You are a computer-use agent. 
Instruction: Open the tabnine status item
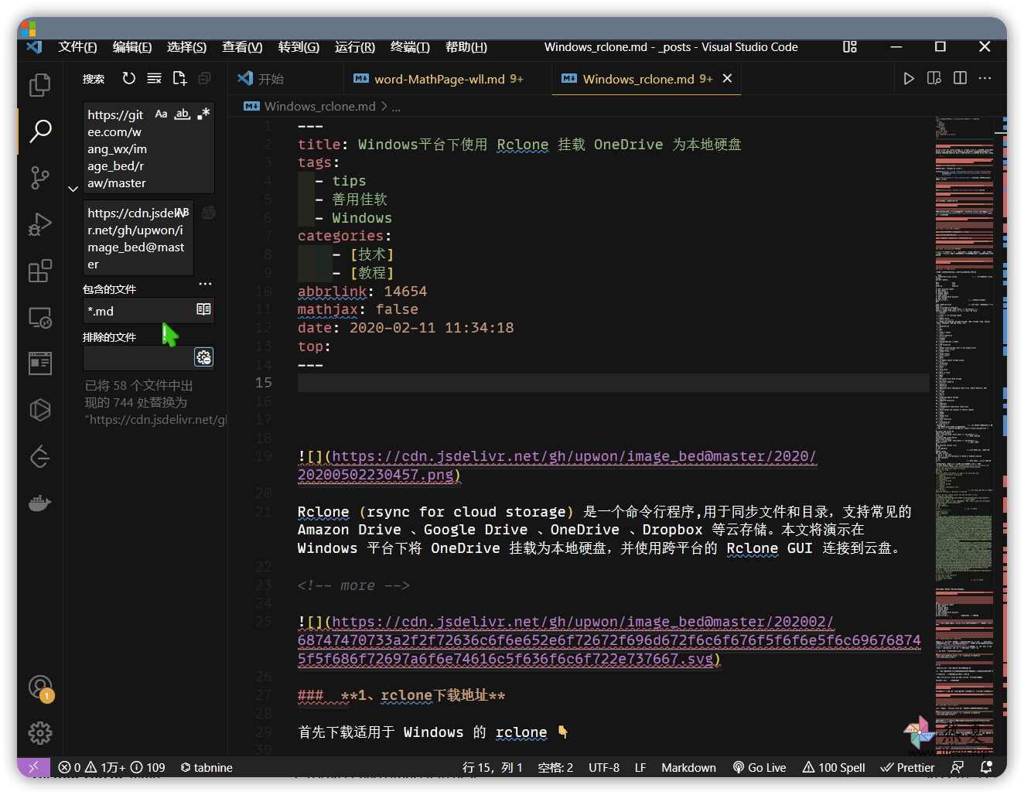coord(207,767)
